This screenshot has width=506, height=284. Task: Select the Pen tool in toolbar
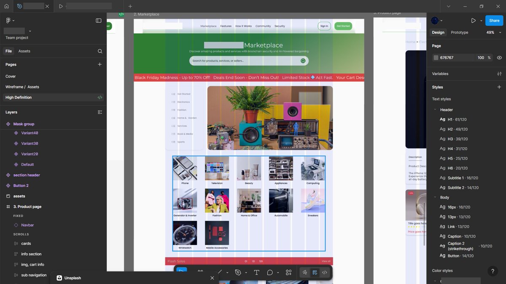click(238, 273)
